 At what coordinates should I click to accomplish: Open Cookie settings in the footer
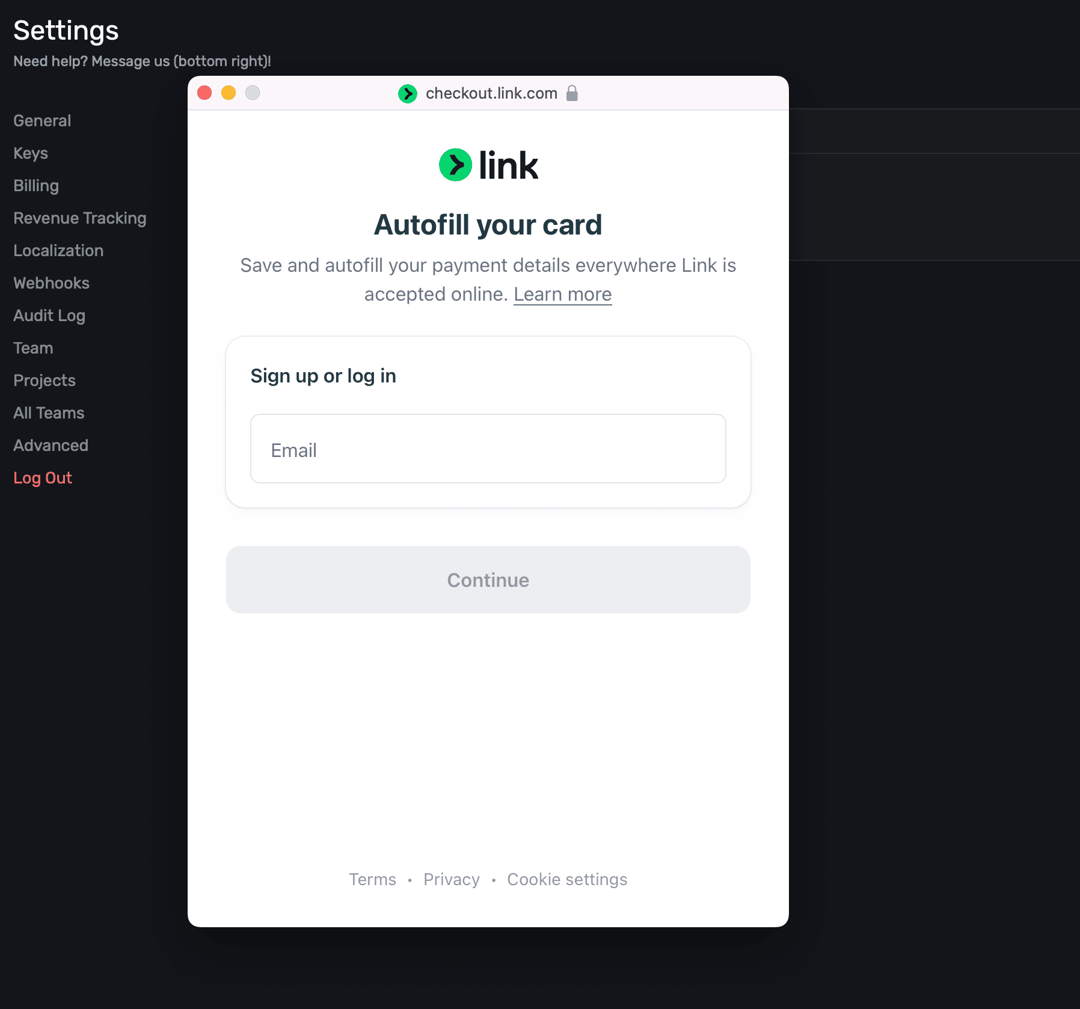point(567,879)
